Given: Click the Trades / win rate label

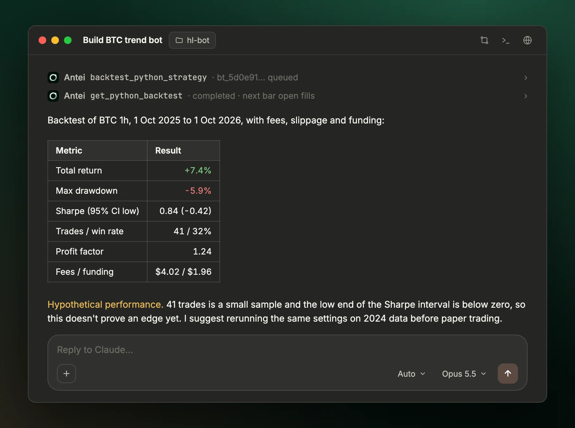Looking at the screenshot, I should pos(90,231).
